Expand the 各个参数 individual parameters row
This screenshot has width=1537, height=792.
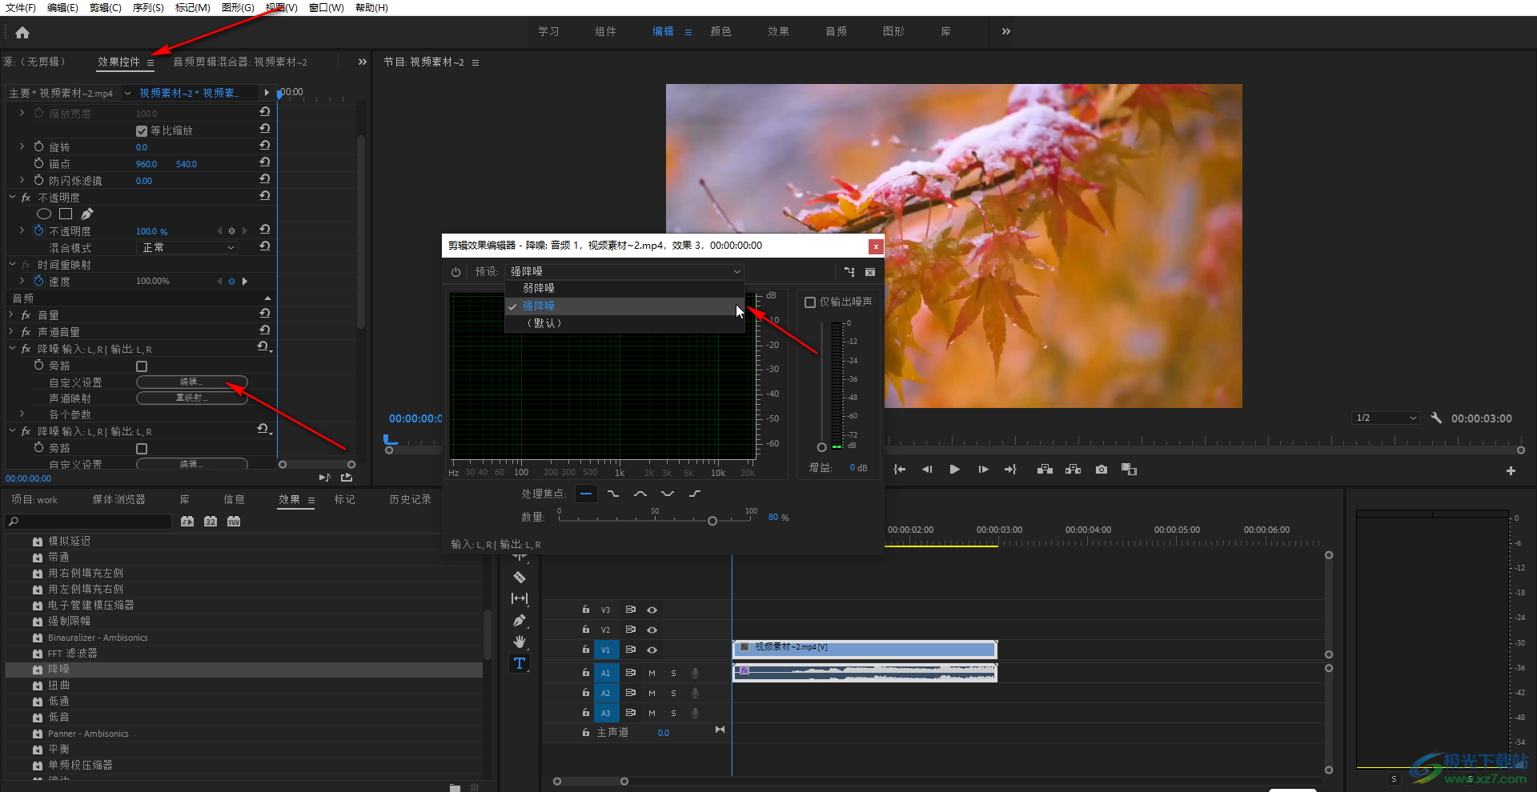point(22,414)
